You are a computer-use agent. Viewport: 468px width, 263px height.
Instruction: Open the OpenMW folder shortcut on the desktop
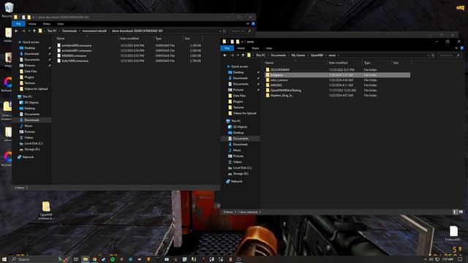coord(45,210)
